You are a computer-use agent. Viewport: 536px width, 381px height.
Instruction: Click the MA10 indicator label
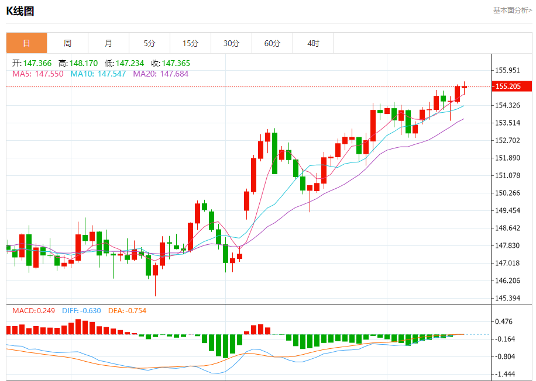pos(98,74)
